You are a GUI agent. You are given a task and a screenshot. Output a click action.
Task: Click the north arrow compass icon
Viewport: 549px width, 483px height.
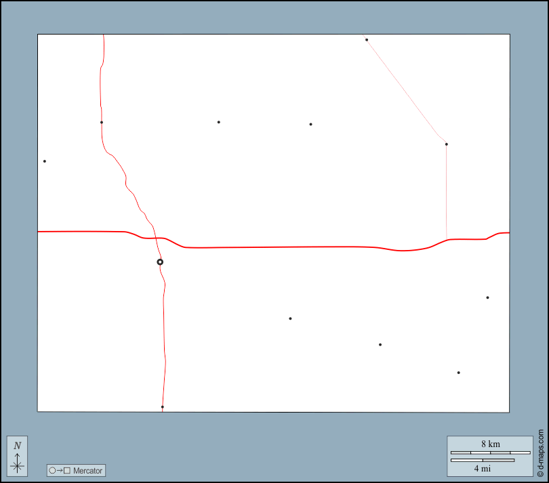coord(18,455)
